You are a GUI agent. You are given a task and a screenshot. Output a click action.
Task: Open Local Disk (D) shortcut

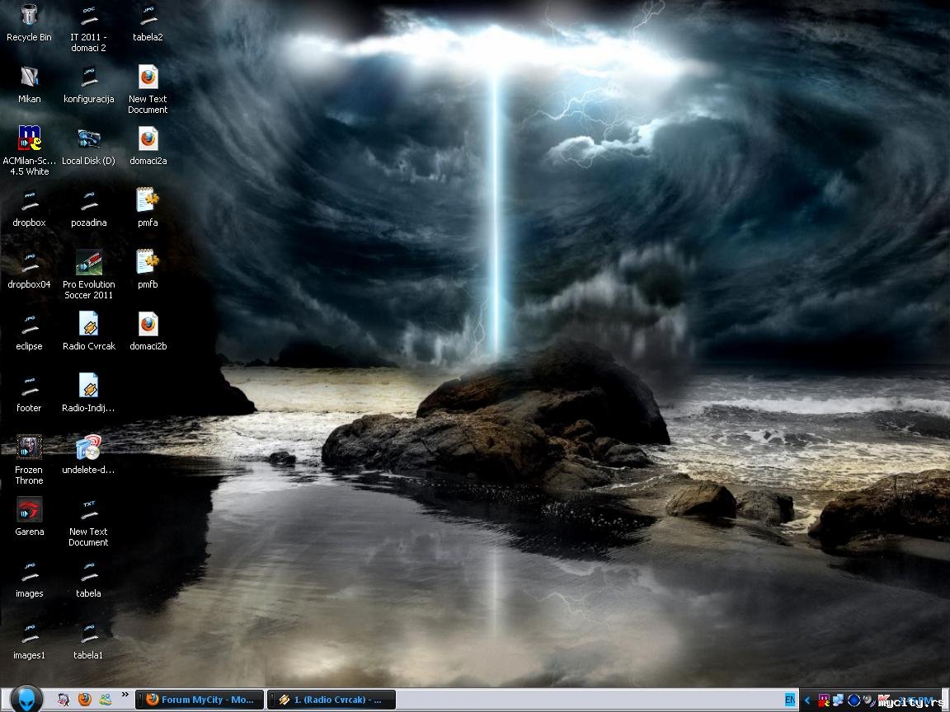coord(88,146)
